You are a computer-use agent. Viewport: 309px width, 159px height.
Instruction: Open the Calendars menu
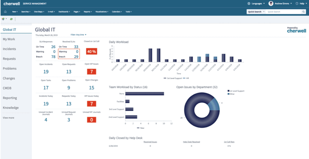click(x=117, y=12)
